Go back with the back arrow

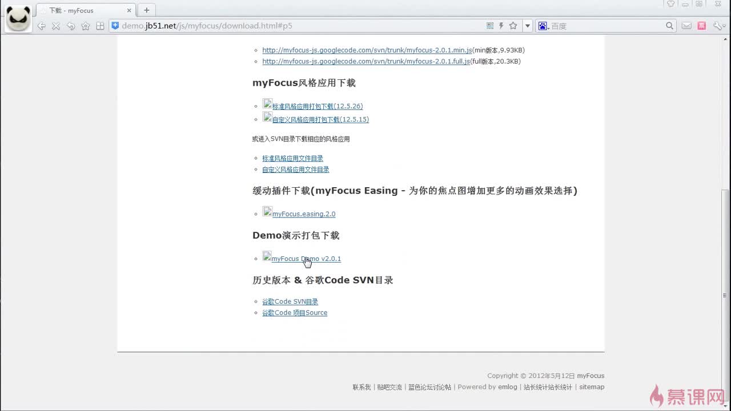[41, 26]
